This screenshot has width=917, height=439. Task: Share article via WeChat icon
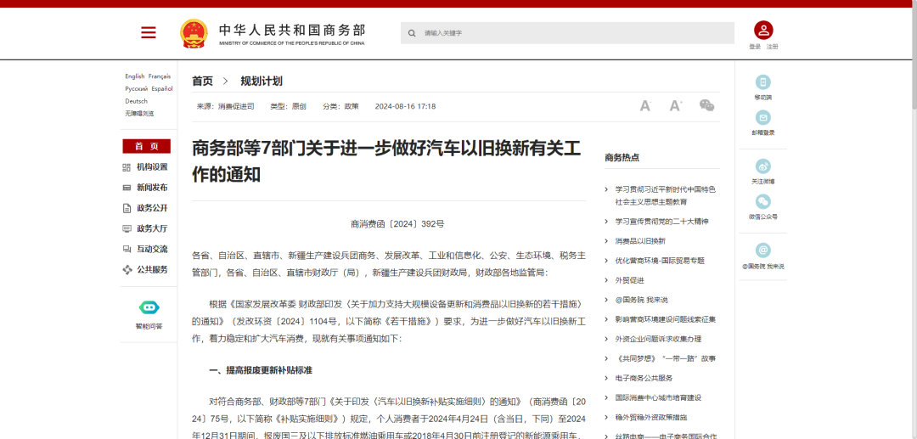point(707,105)
